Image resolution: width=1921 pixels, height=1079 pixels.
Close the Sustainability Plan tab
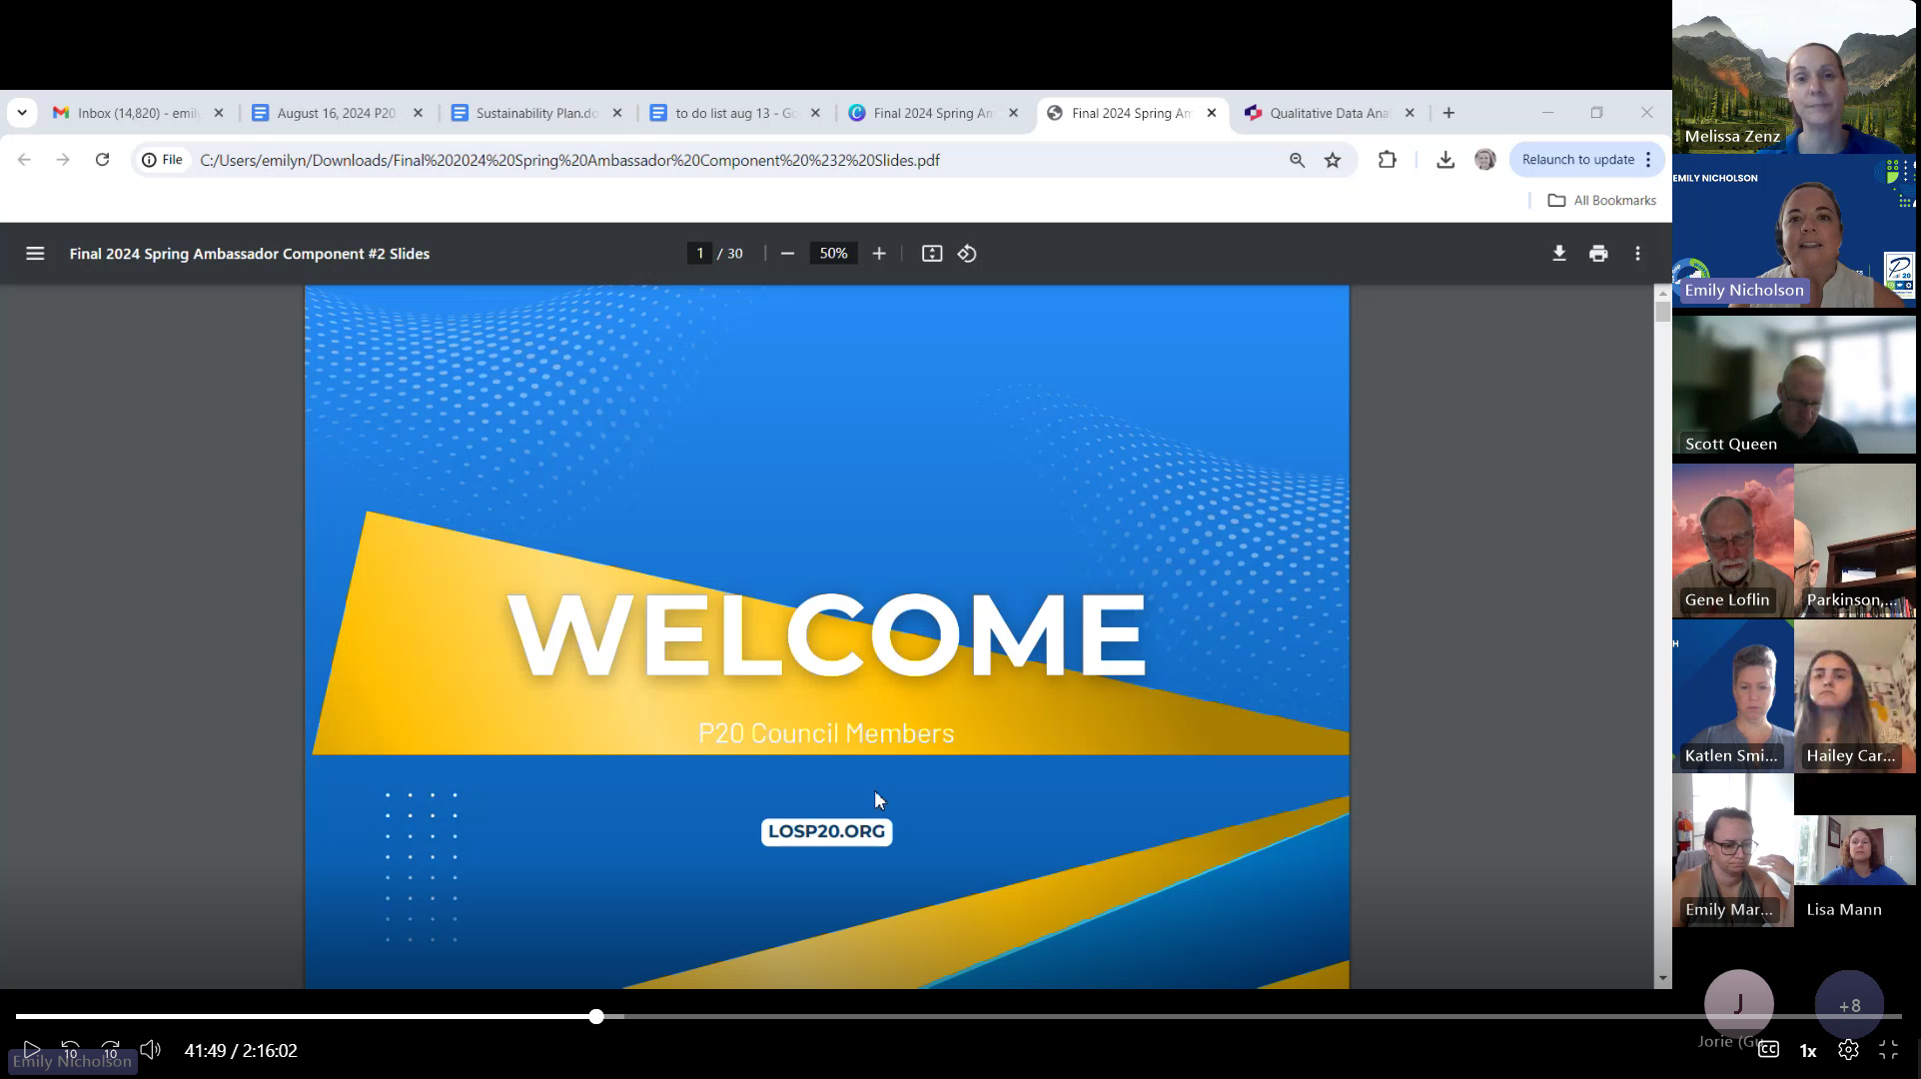tap(617, 113)
